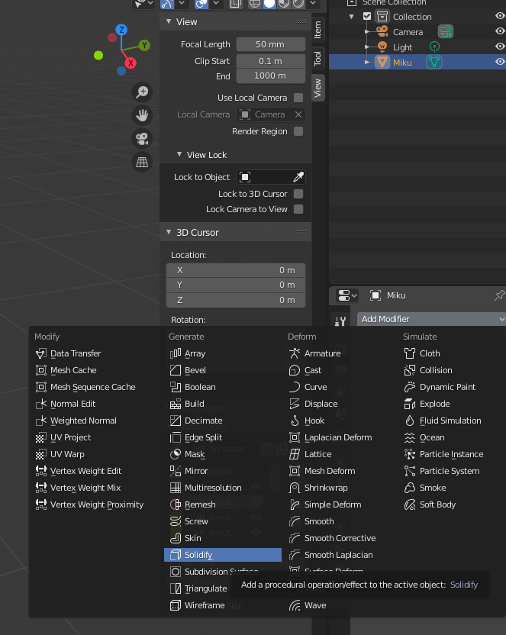Expand the Light outliner entry
The height and width of the screenshot is (635, 506).
click(367, 47)
